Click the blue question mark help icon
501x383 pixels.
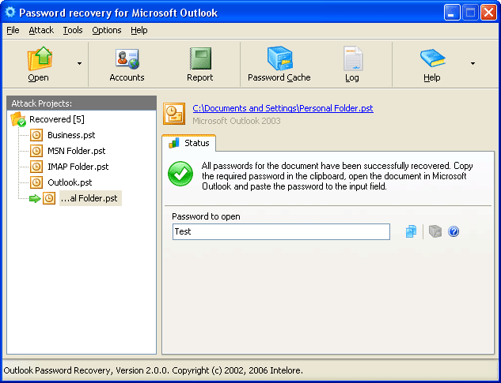tap(454, 231)
